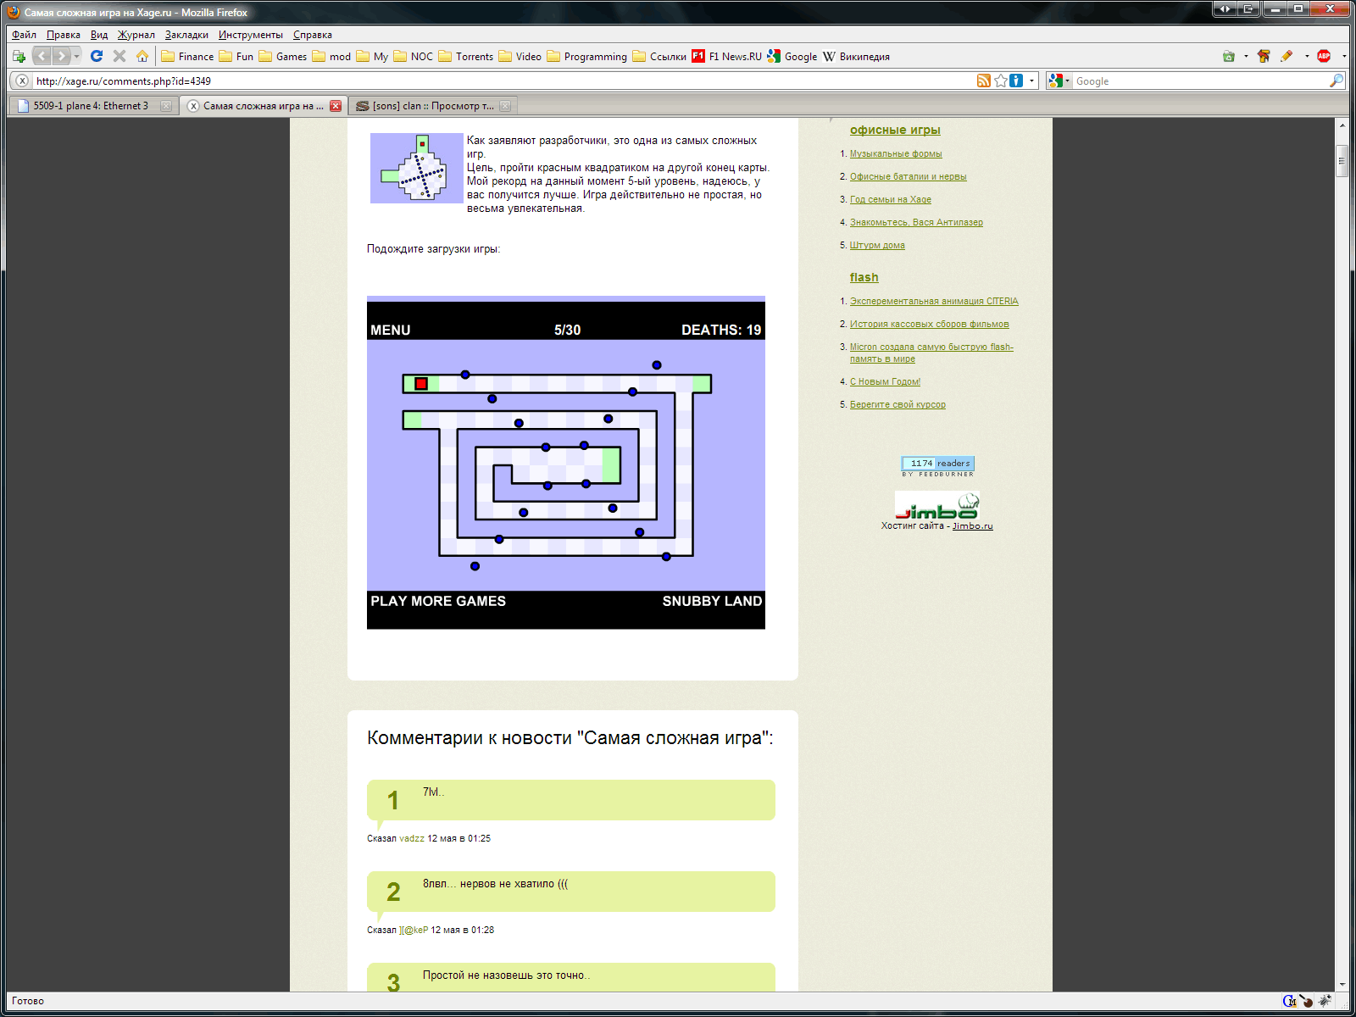Image resolution: width=1356 pixels, height=1017 pixels.
Task: Click the RSS feed icon in address bar
Action: point(984,81)
